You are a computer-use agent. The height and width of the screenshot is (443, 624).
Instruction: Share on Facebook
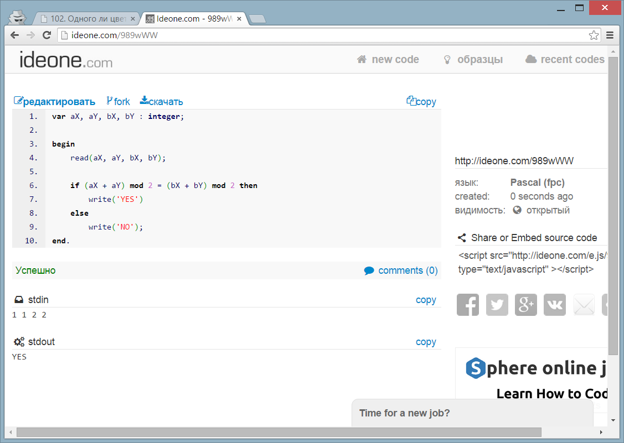pyautogui.click(x=468, y=305)
